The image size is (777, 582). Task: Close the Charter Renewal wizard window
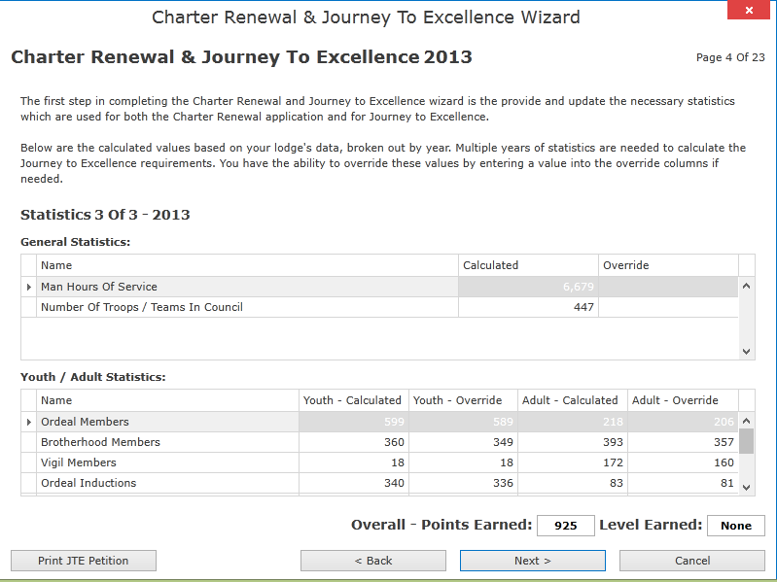tap(749, 10)
